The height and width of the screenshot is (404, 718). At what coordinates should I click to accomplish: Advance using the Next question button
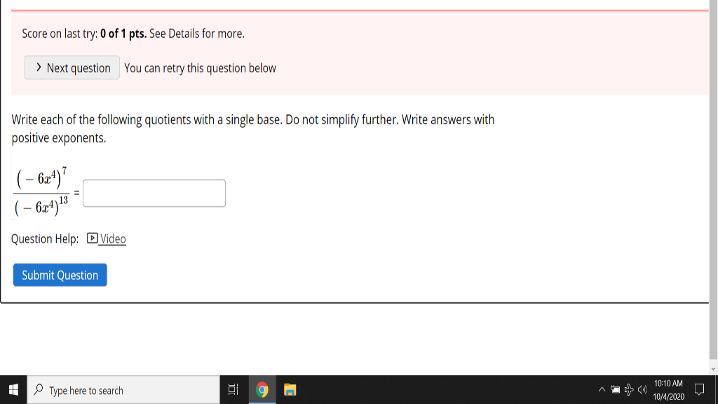71,67
